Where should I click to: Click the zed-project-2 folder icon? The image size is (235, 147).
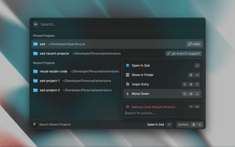point(36,90)
